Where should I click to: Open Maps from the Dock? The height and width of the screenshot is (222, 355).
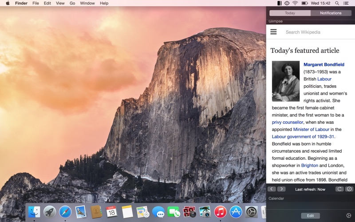[x=142, y=212]
